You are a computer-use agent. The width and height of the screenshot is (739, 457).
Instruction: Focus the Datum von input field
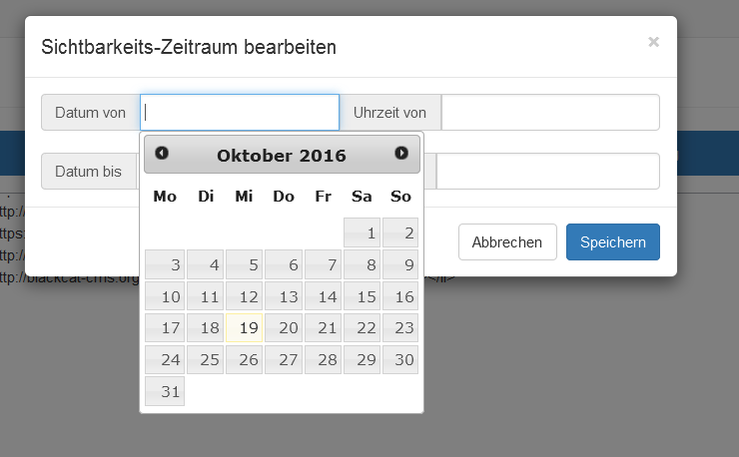coord(240,113)
